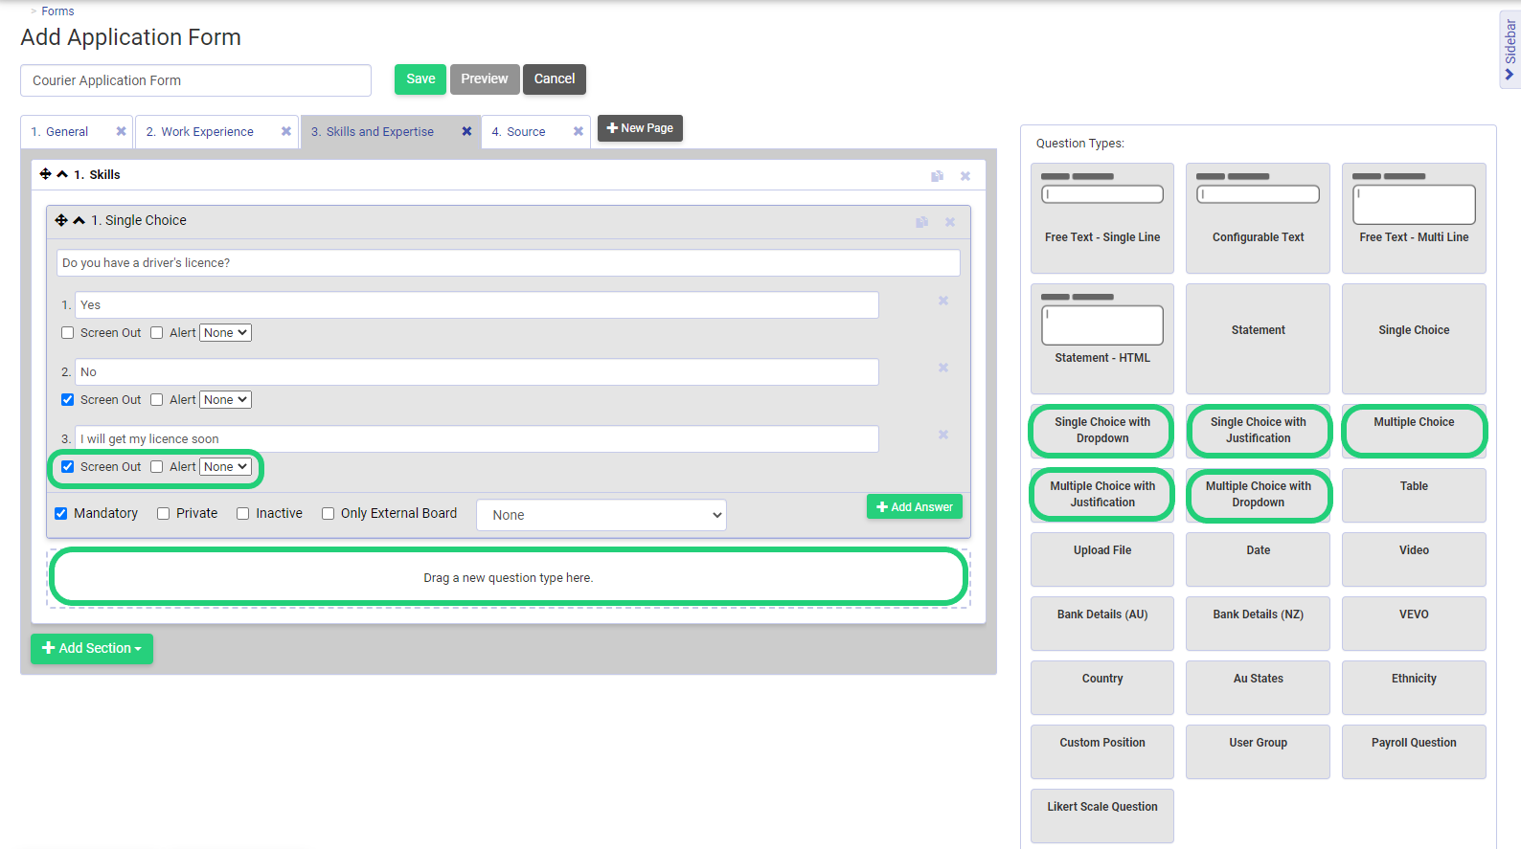Open Alert dropdown for 'Yes' answer
This screenshot has height=849, width=1521.
226,333
